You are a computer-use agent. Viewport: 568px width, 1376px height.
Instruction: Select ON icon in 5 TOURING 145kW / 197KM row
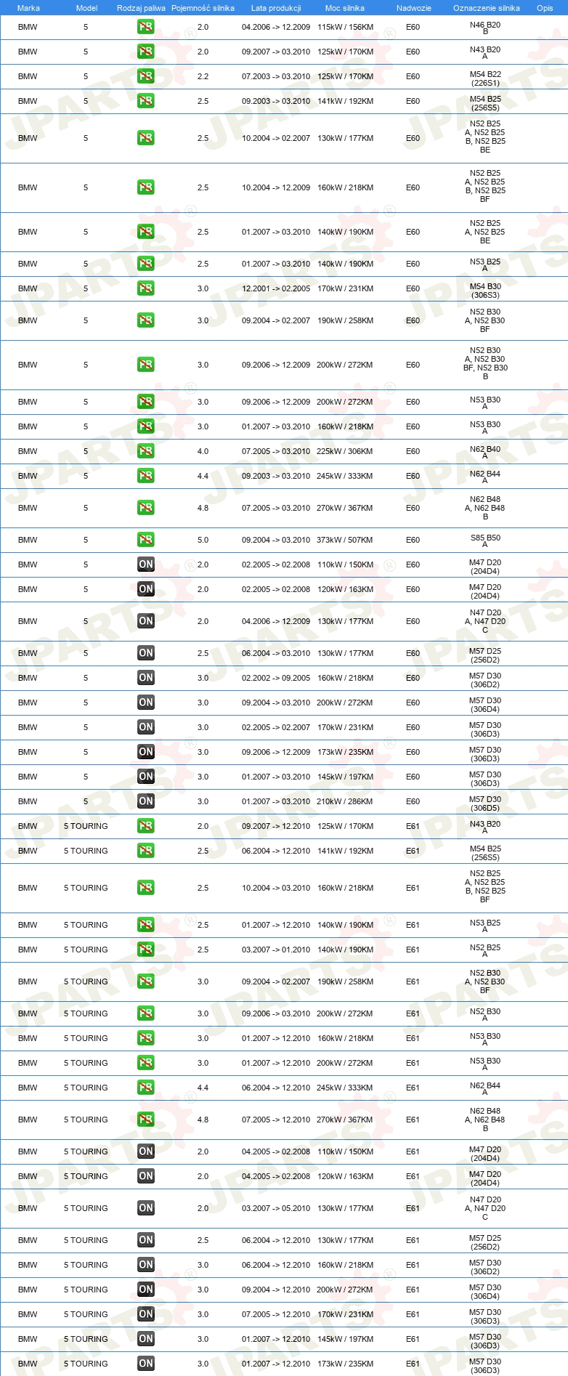pos(146,1339)
